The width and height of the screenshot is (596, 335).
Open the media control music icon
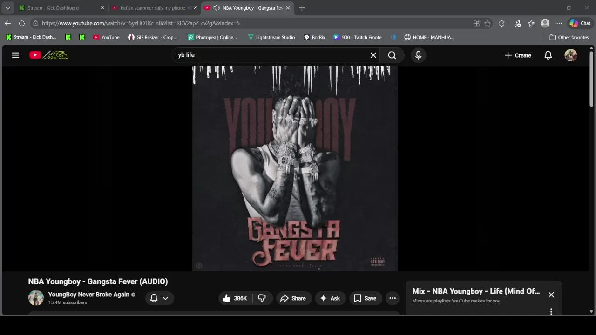(x=517, y=23)
